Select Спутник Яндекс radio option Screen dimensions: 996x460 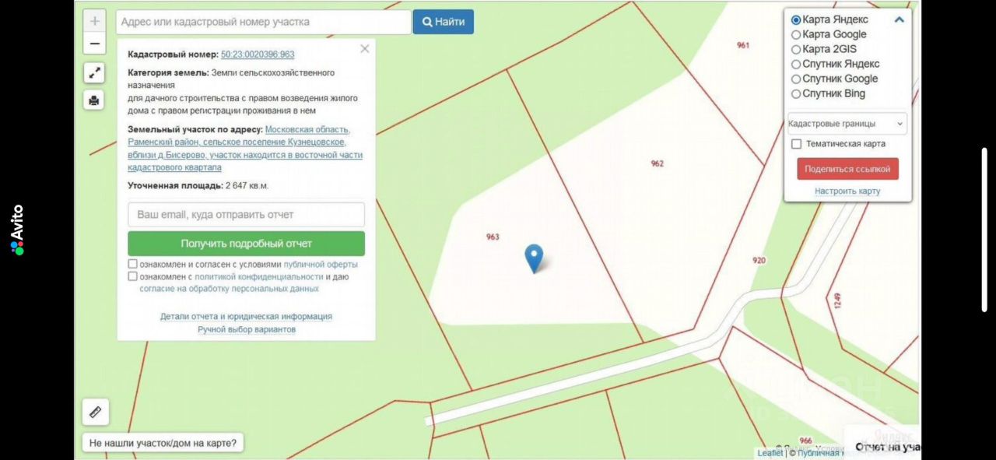(796, 64)
